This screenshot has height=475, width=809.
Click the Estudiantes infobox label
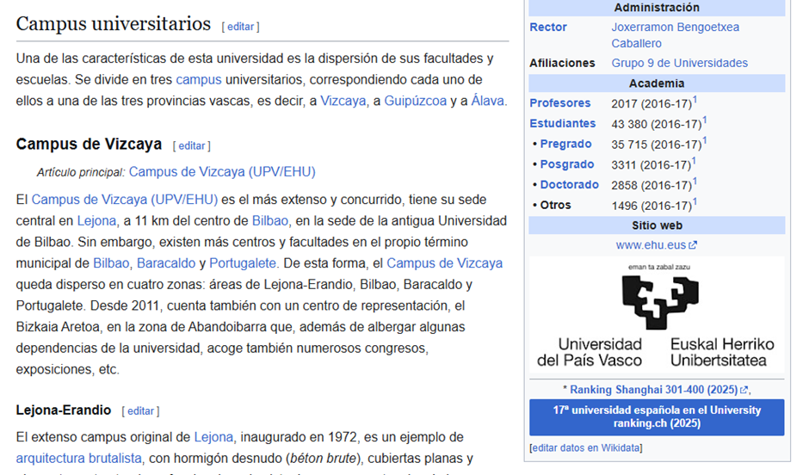coord(562,123)
